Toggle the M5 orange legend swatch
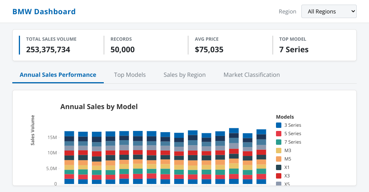The height and width of the screenshot is (192, 369). (279, 159)
